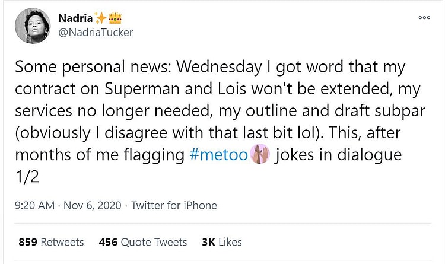
Task: Open the "Twitter for iPhone" source link
Action: 174,206
